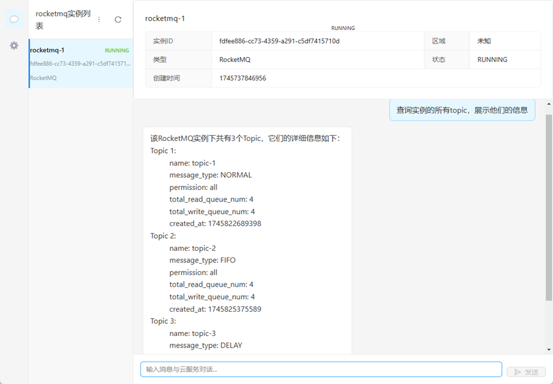The width and height of the screenshot is (553, 384).
Task: Click the creation time value 1745737846956
Action: (x=243, y=78)
